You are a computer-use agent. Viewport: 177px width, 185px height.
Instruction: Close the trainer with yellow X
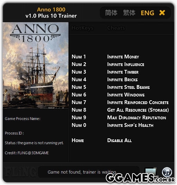(x=162, y=13)
